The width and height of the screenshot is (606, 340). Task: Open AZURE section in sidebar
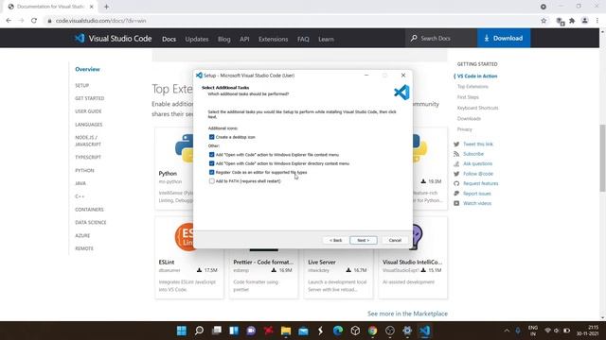click(x=82, y=235)
